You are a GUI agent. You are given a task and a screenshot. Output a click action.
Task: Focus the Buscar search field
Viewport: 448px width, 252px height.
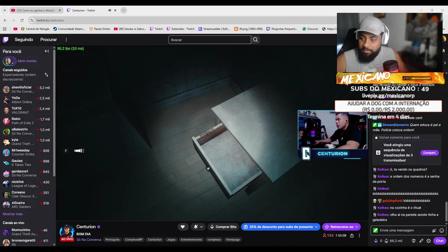pos(210,40)
